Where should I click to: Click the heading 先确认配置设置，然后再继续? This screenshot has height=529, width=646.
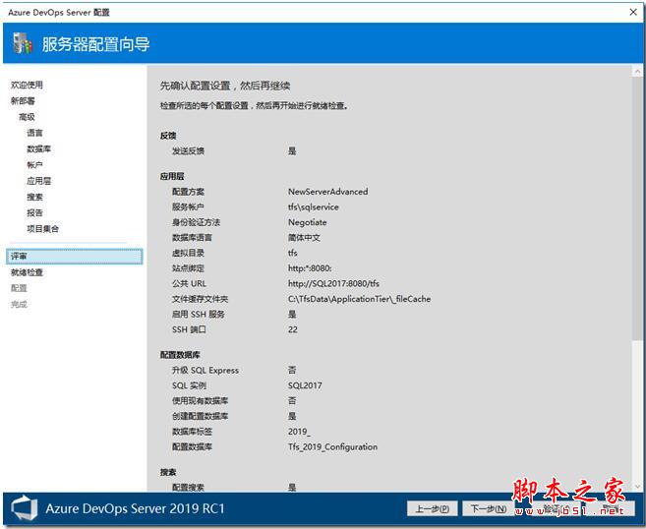pos(225,86)
